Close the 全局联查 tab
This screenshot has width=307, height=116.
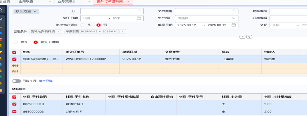pyautogui.click(x=50, y=1)
